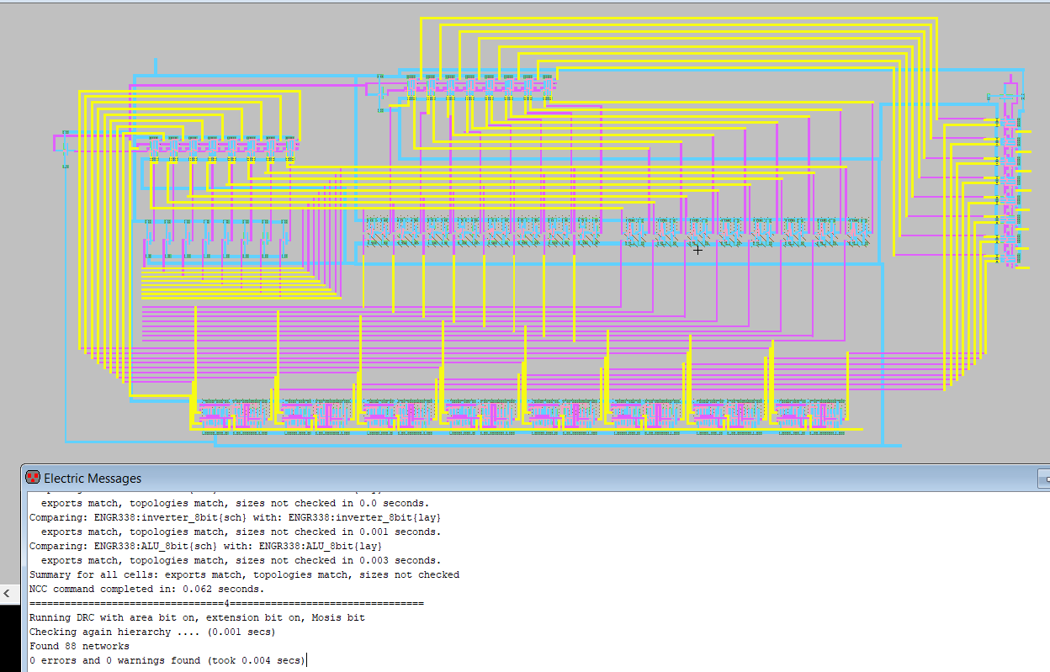1050x672 pixels.
Task: Click the Electric Messages title bar
Action: tap(505, 478)
